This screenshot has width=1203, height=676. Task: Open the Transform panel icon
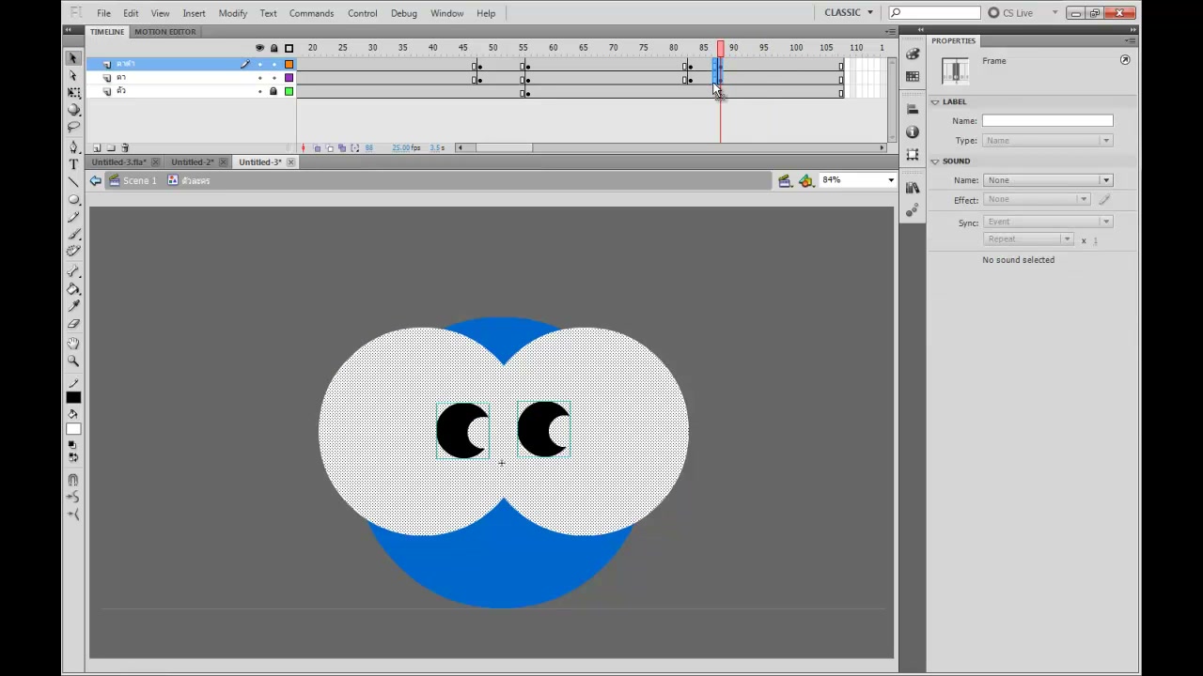tap(913, 155)
